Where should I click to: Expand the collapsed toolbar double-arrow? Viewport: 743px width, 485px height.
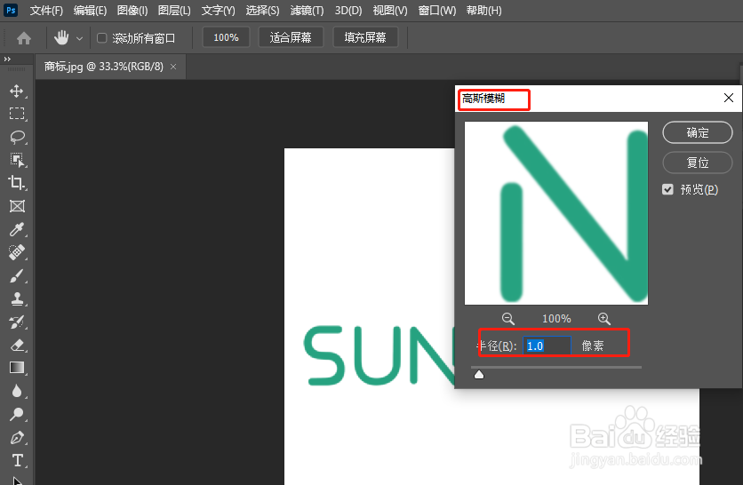(7, 59)
